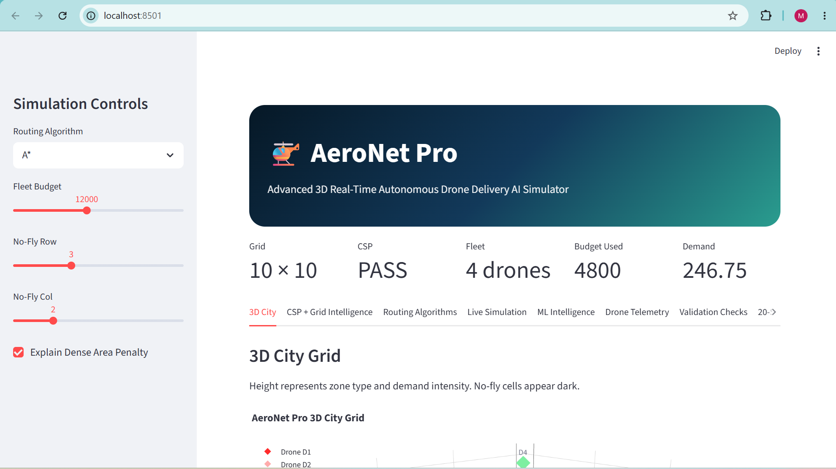Switch to CSP + Grid Intelligence tab
Image resolution: width=836 pixels, height=469 pixels.
click(330, 312)
